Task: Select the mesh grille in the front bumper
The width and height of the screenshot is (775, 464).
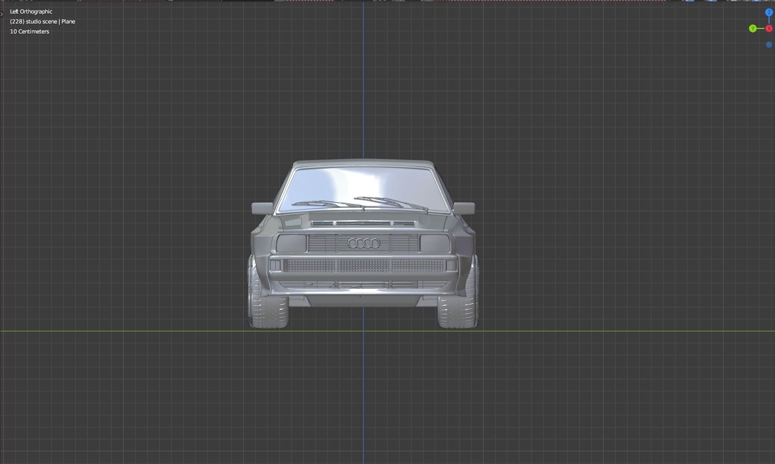Action: click(x=364, y=265)
